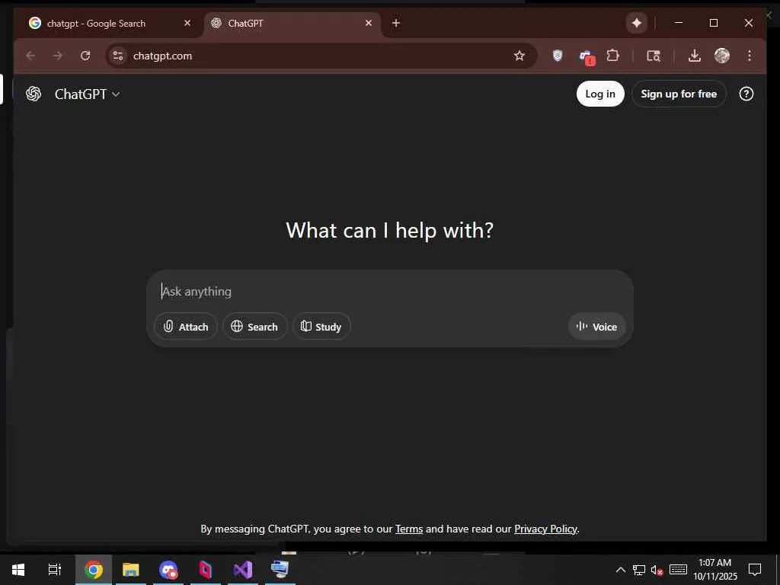Viewport: 780px width, 585px height.
Task: Open the Windows Start menu
Action: click(x=18, y=570)
